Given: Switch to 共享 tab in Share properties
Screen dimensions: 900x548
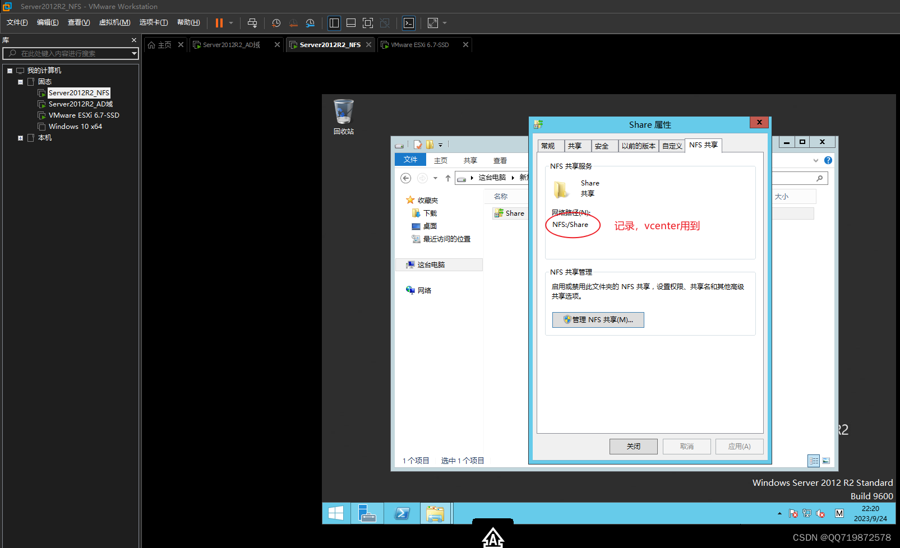Looking at the screenshot, I should (577, 146).
